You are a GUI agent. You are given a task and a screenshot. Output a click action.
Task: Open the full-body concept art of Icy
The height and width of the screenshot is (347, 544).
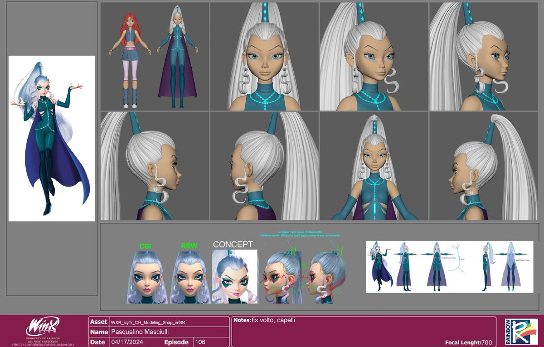(x=52, y=138)
